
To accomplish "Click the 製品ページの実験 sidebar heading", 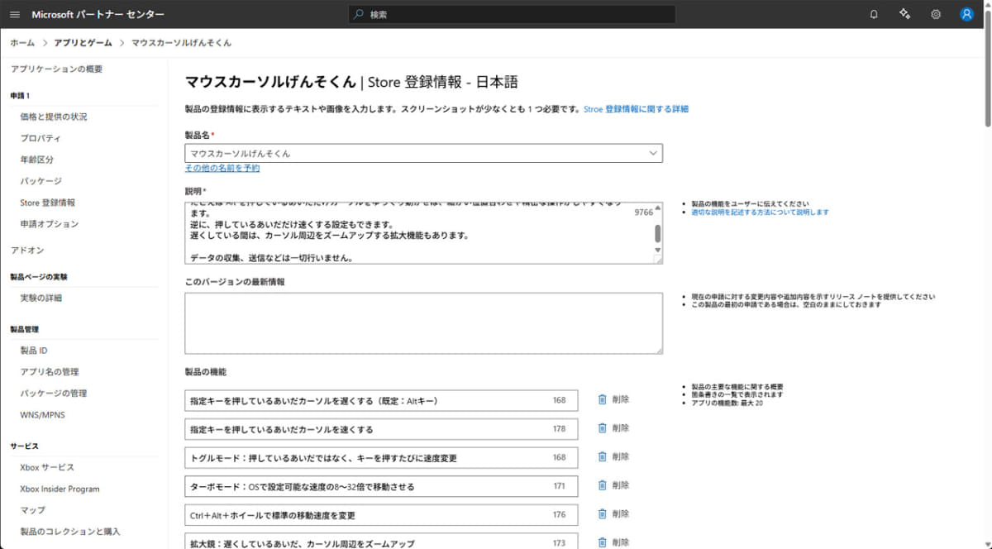I will [39, 276].
